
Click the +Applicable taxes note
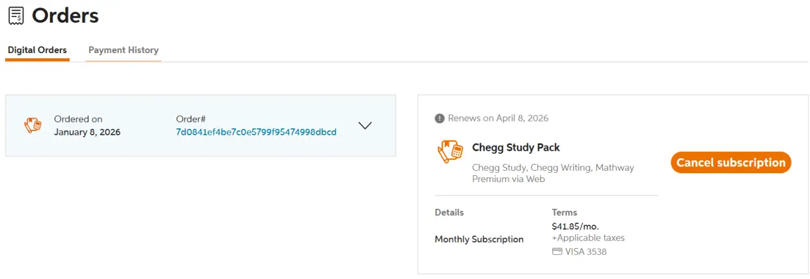point(588,238)
